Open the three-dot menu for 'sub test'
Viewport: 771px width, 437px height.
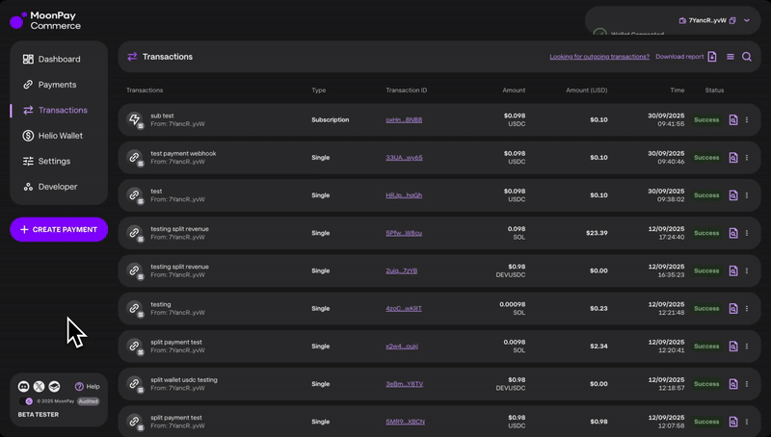click(747, 119)
